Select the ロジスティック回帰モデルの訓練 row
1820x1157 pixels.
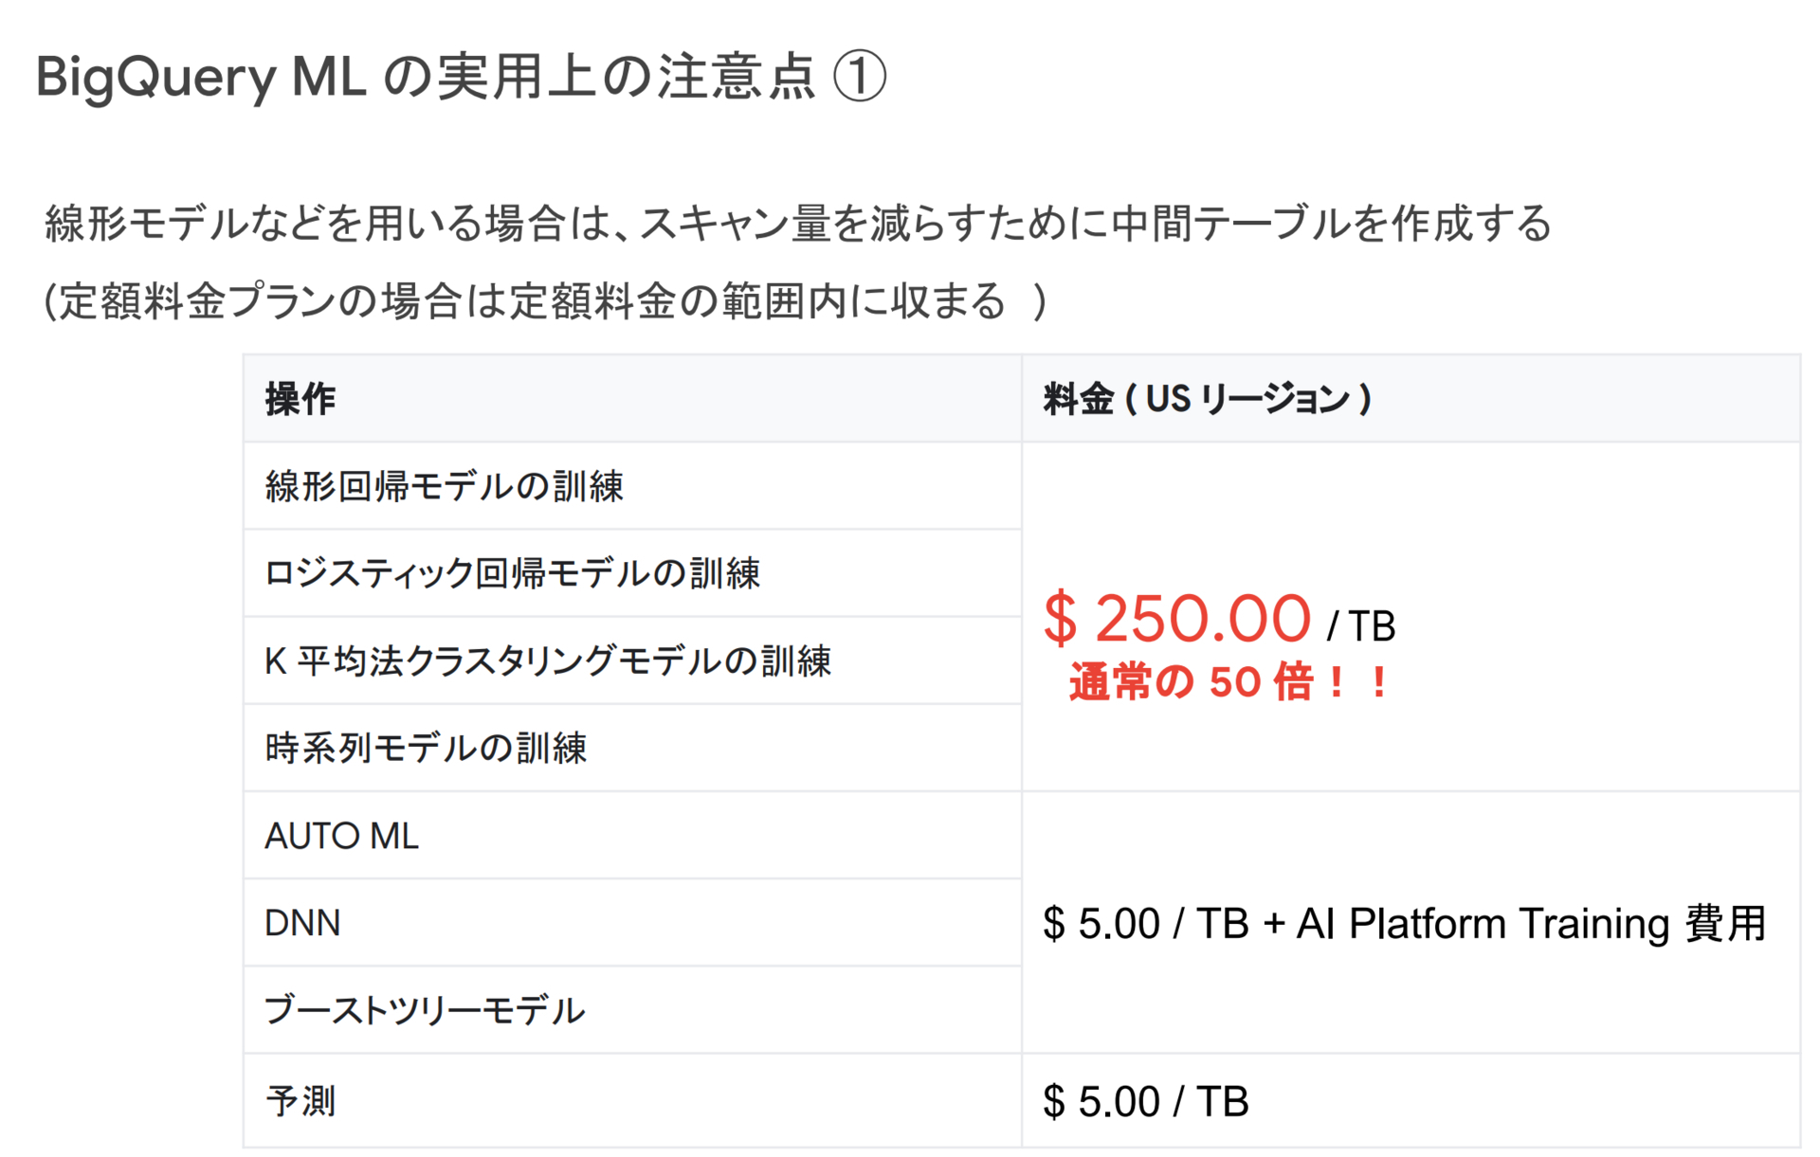pyautogui.click(x=632, y=572)
